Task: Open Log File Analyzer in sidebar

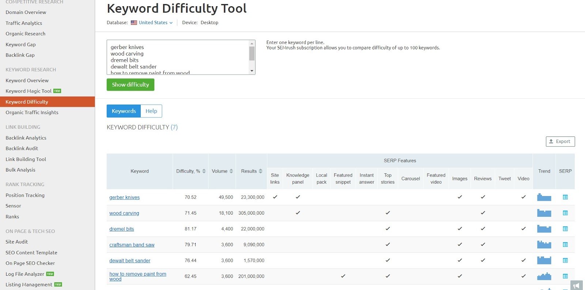Action: click(x=24, y=274)
